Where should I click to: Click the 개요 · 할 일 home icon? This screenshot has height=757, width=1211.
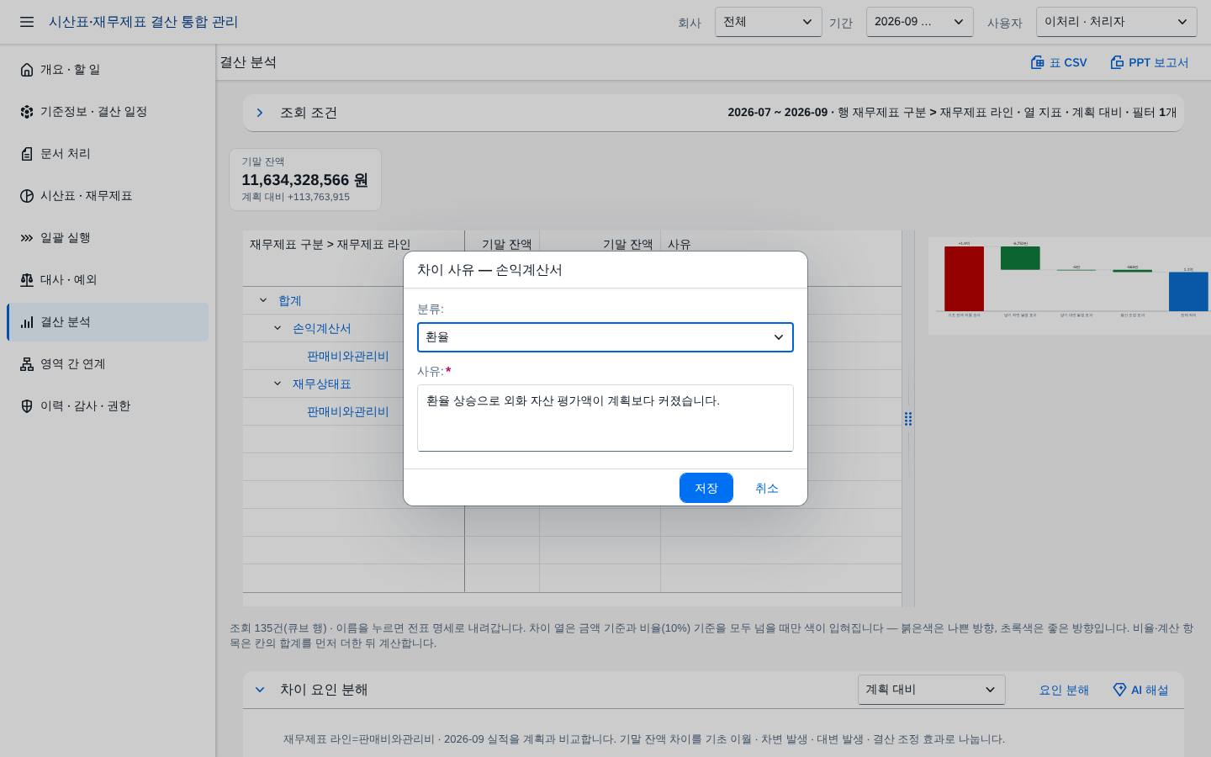coord(27,70)
